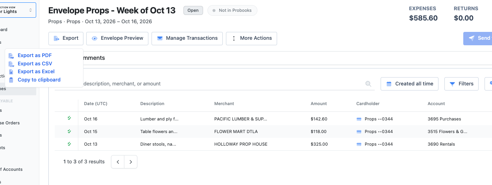Click the export arrow icon on Export

(56, 38)
